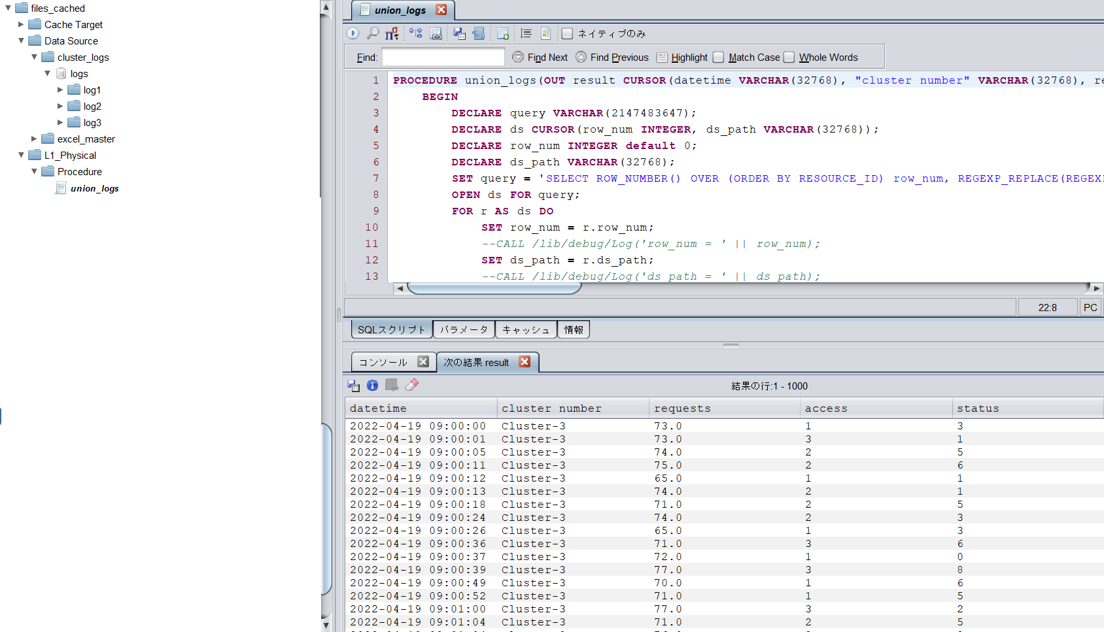The height and width of the screenshot is (632, 1104).
Task: Focus the Find text input field
Action: (443, 58)
